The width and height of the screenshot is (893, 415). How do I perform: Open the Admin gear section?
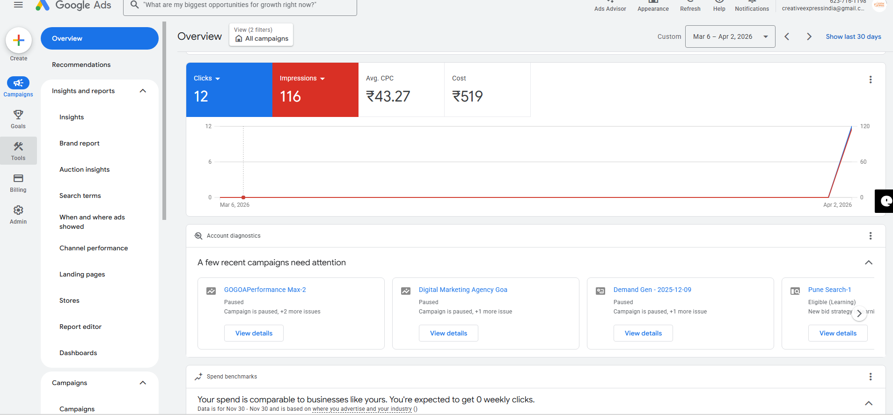[18, 214]
